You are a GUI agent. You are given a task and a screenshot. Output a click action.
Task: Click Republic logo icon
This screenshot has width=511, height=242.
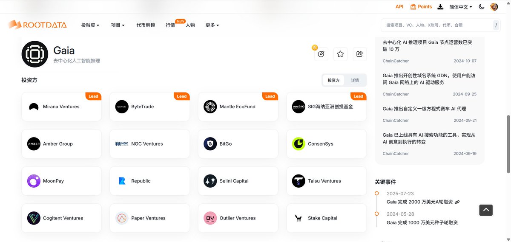point(122,181)
